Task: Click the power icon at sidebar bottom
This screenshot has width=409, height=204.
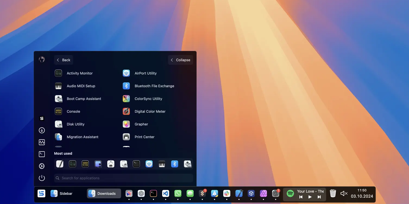Action: (x=42, y=178)
